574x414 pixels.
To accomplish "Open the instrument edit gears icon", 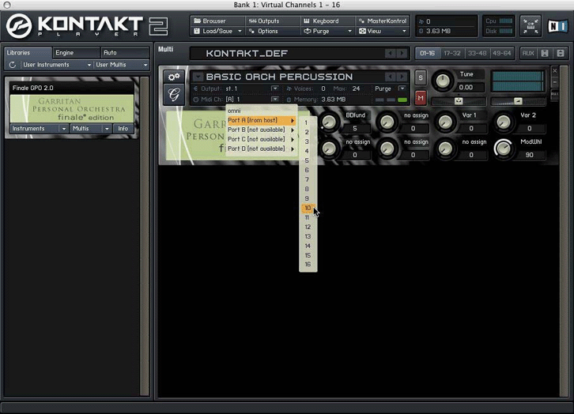I will click(174, 77).
